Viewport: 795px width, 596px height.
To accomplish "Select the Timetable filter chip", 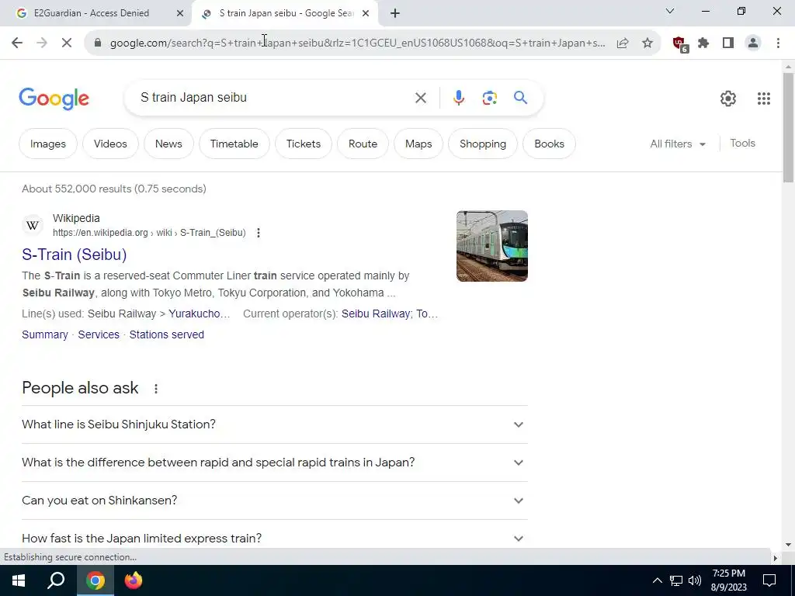I will click(234, 144).
